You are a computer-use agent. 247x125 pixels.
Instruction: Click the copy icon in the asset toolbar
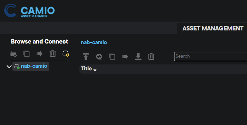tap(112, 57)
